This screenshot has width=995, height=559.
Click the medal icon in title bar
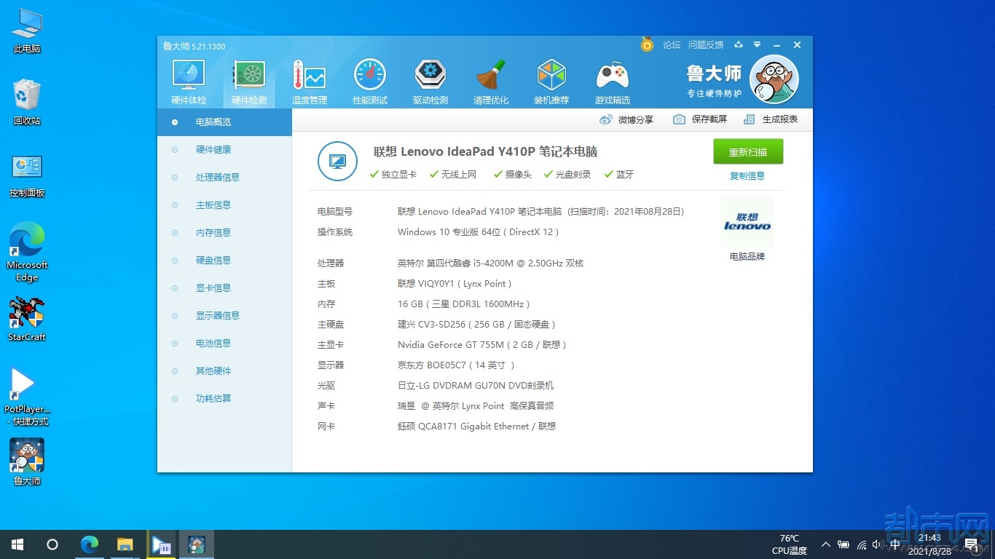647,45
